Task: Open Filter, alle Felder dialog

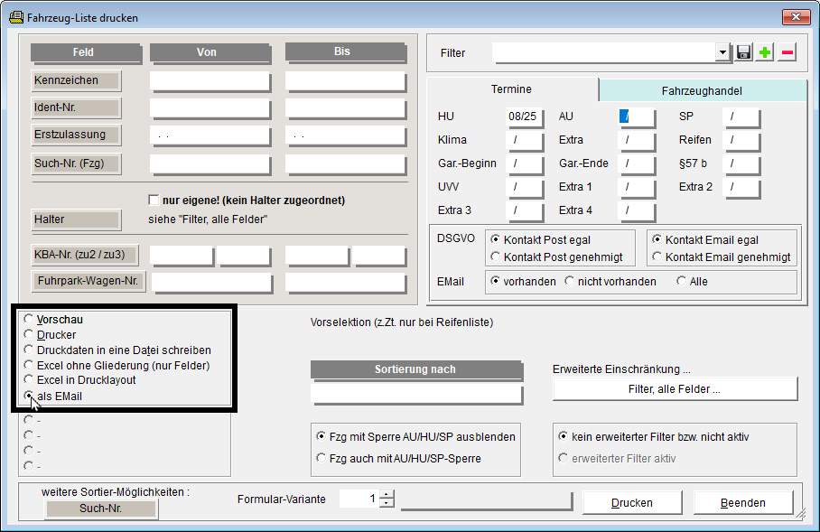Action: (x=675, y=388)
